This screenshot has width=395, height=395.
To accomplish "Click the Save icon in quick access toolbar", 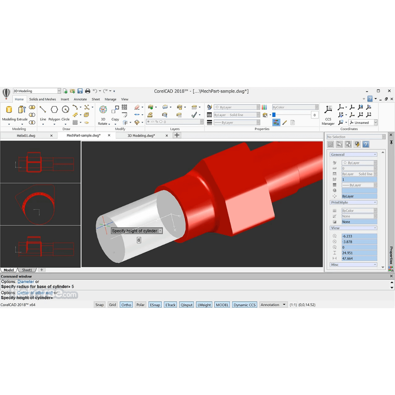I will point(80,91).
